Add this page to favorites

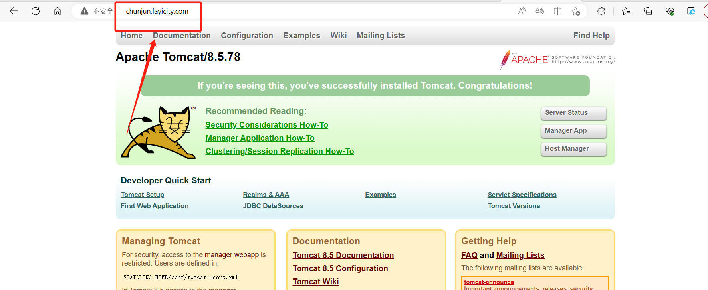[x=575, y=11]
